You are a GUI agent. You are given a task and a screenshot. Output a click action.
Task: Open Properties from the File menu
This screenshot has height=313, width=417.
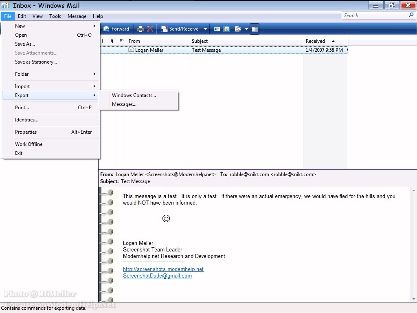pos(51,132)
